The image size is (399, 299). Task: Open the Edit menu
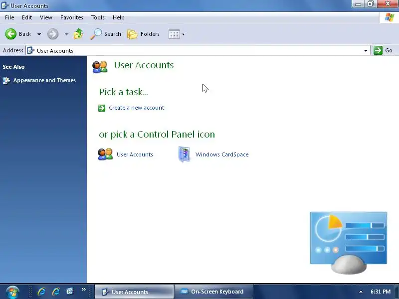pos(27,17)
